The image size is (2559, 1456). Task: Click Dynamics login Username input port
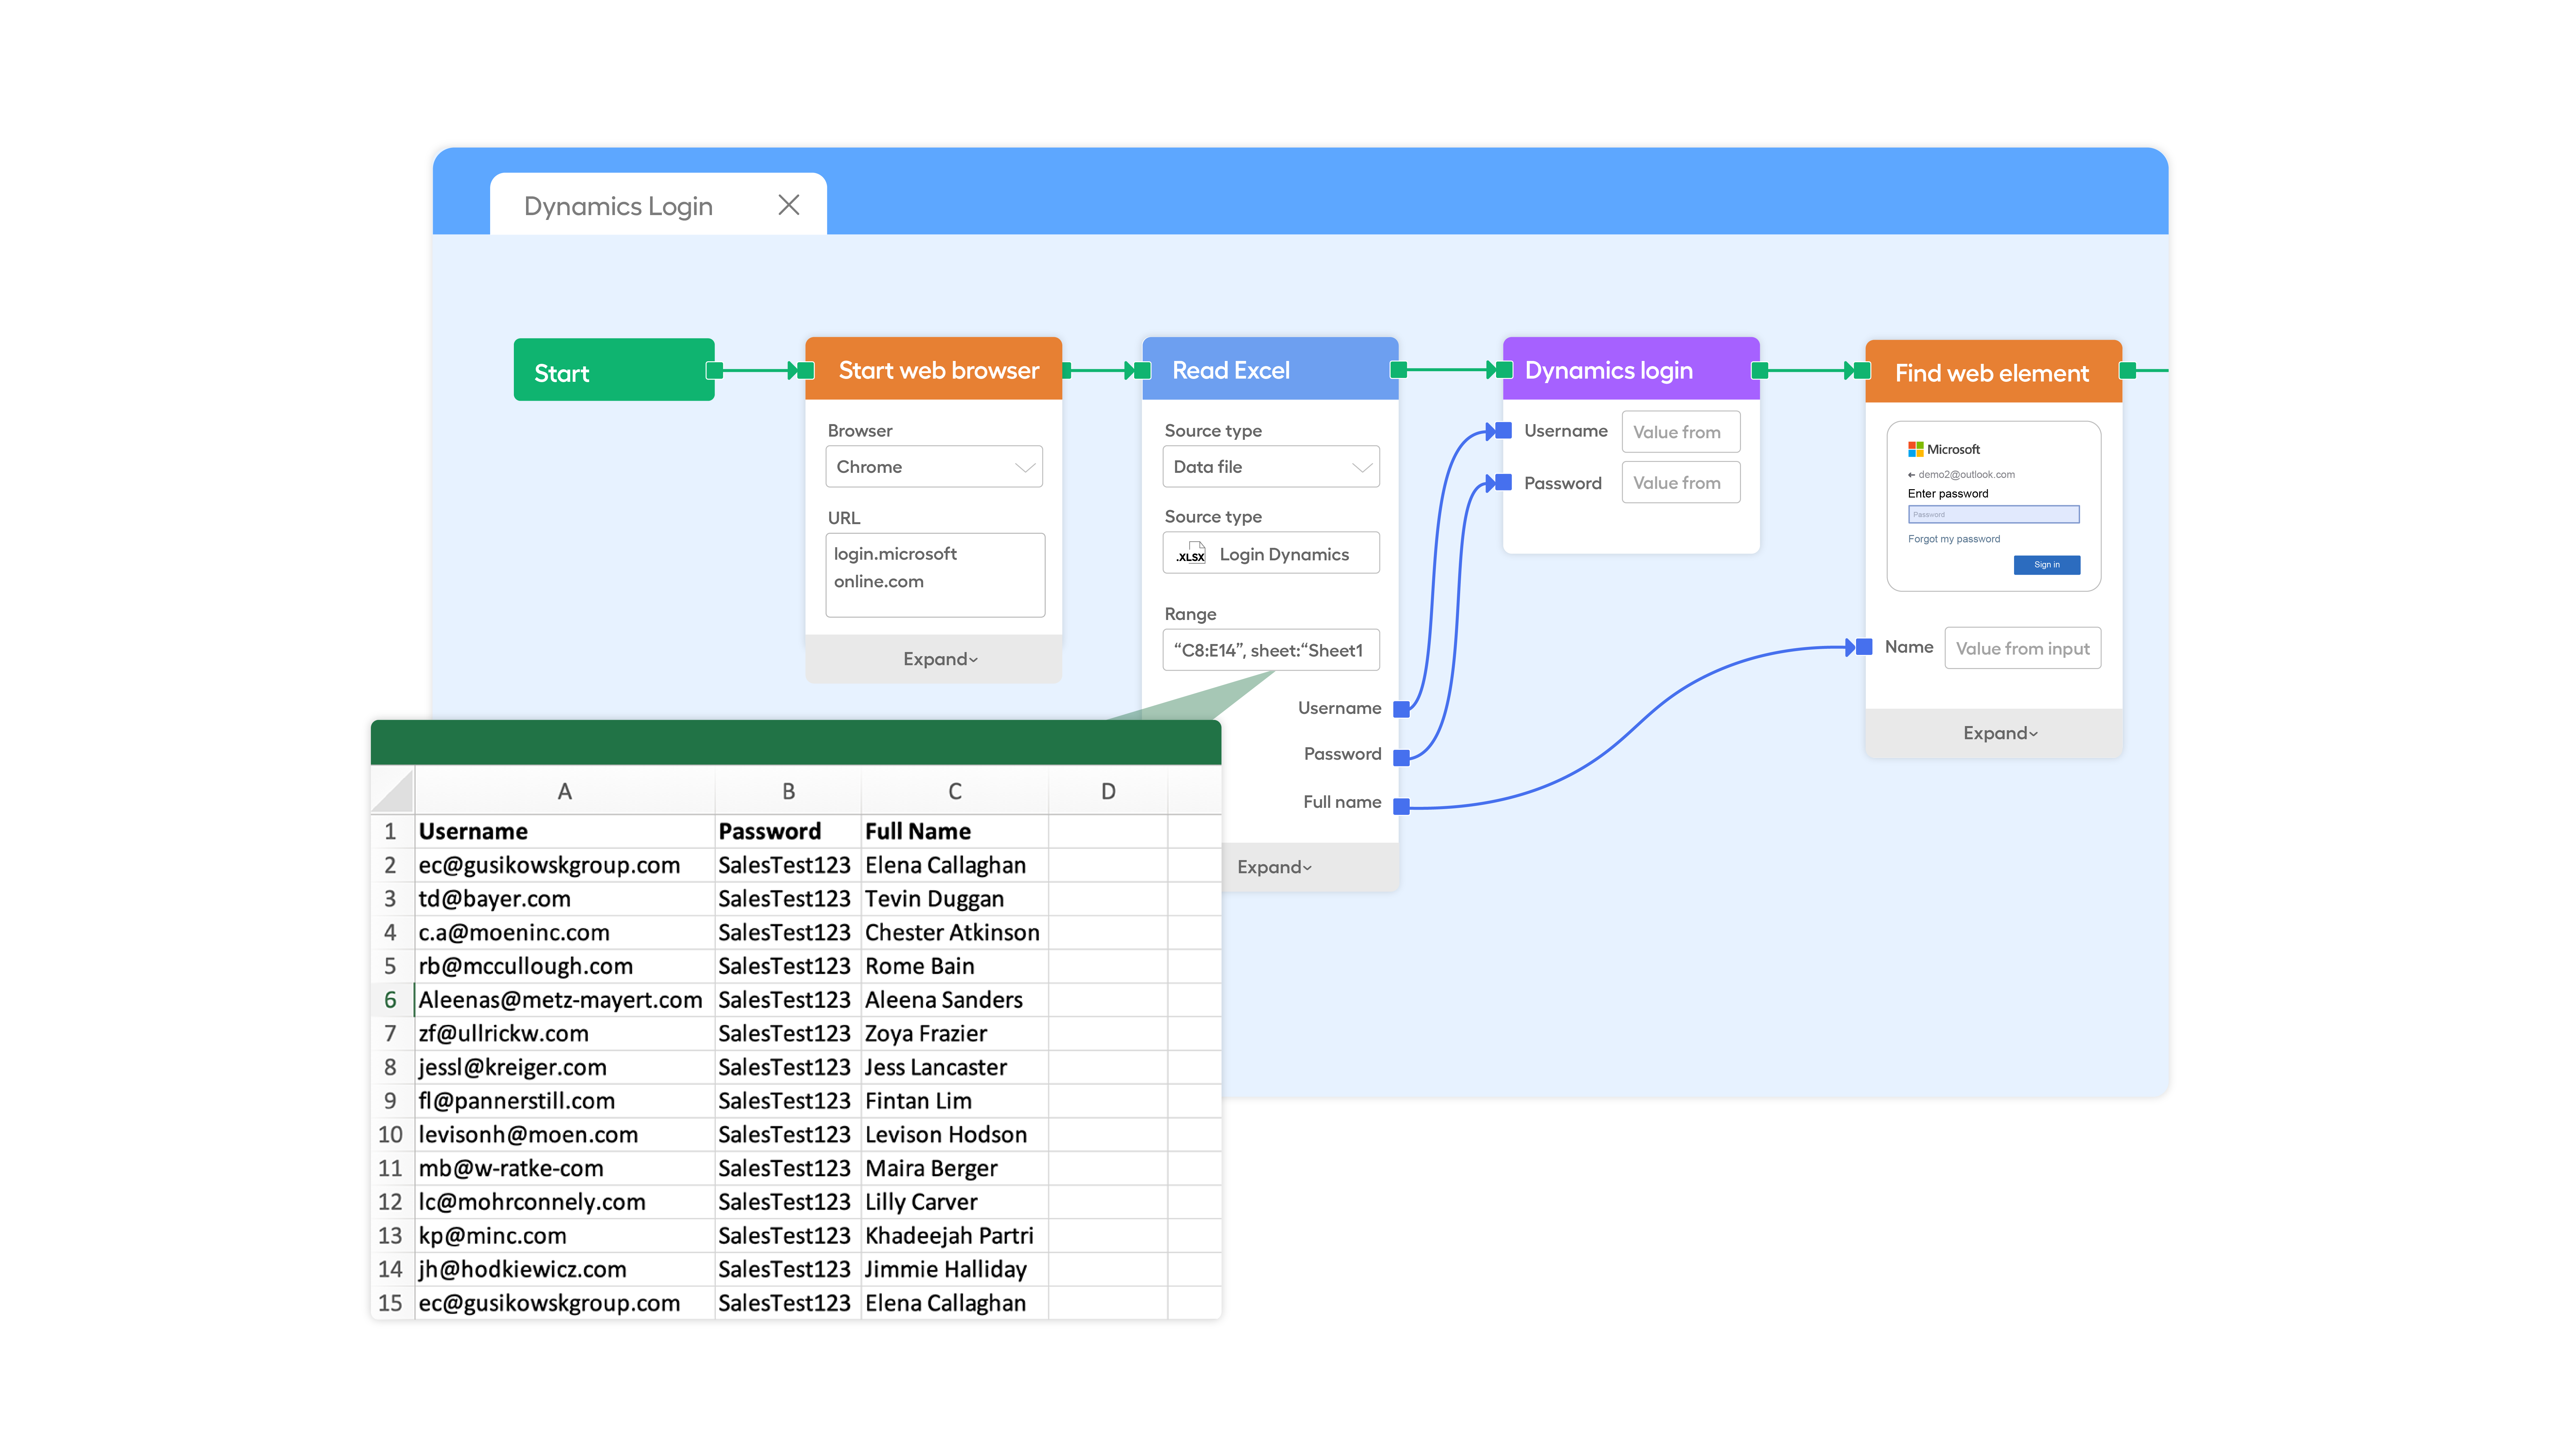click(x=1503, y=431)
